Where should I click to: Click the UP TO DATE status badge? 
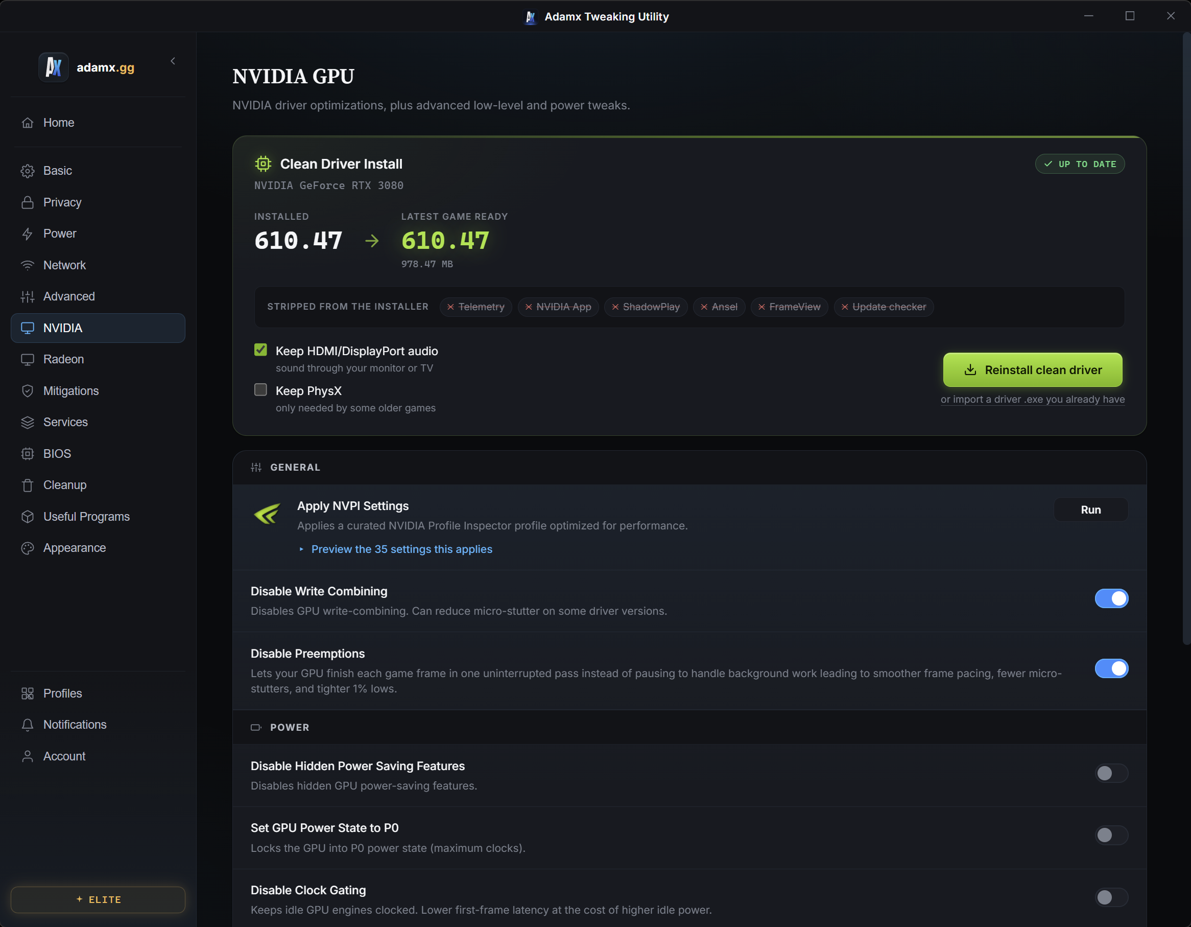[x=1079, y=164]
